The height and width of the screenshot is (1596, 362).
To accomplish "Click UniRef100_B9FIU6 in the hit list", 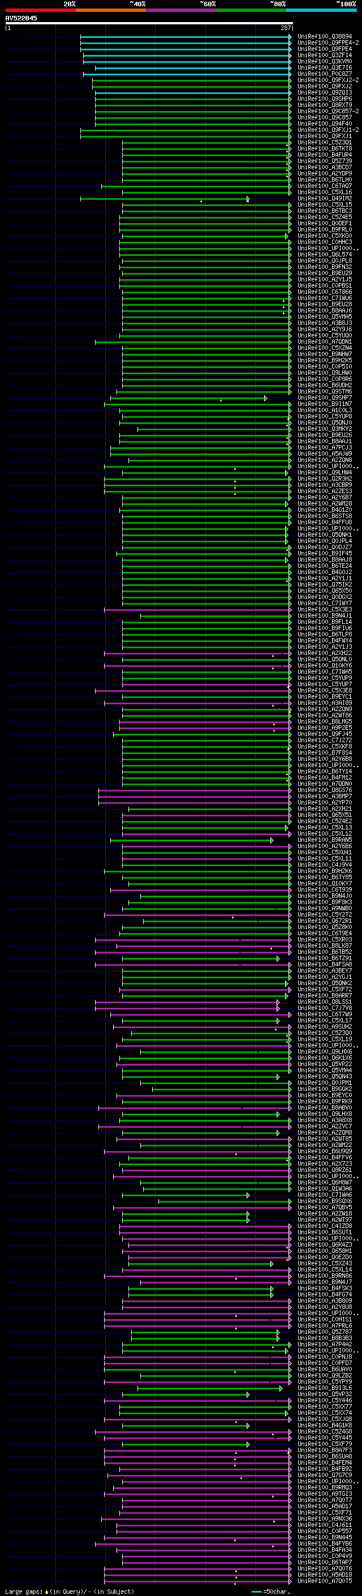I will pyautogui.click(x=324, y=628).
